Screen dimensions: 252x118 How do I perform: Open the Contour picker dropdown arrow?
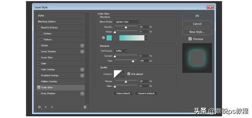click(123, 74)
